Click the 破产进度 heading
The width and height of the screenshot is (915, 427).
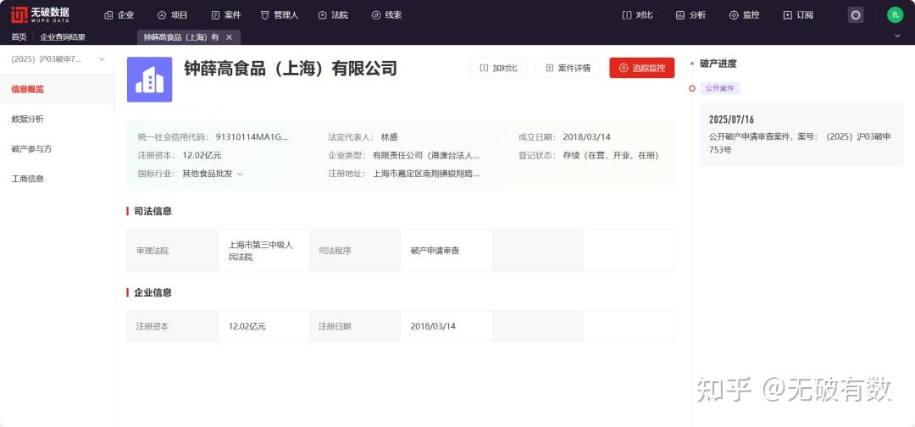pos(718,64)
